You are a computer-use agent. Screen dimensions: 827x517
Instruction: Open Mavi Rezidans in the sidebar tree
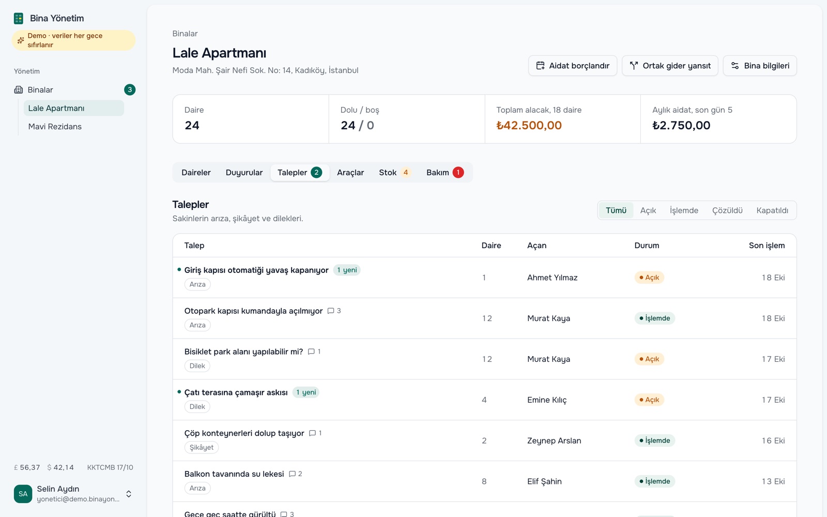(55, 127)
